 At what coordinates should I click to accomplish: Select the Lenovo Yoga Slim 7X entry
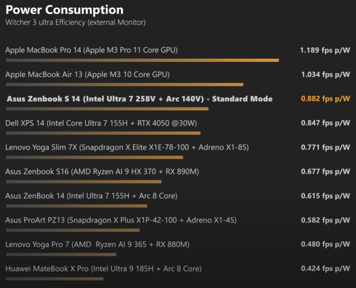click(127, 148)
